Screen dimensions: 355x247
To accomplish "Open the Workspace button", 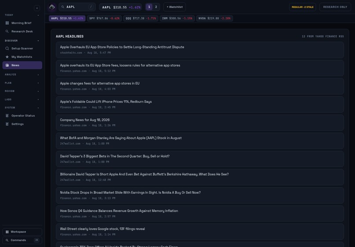I will pos(22,232).
